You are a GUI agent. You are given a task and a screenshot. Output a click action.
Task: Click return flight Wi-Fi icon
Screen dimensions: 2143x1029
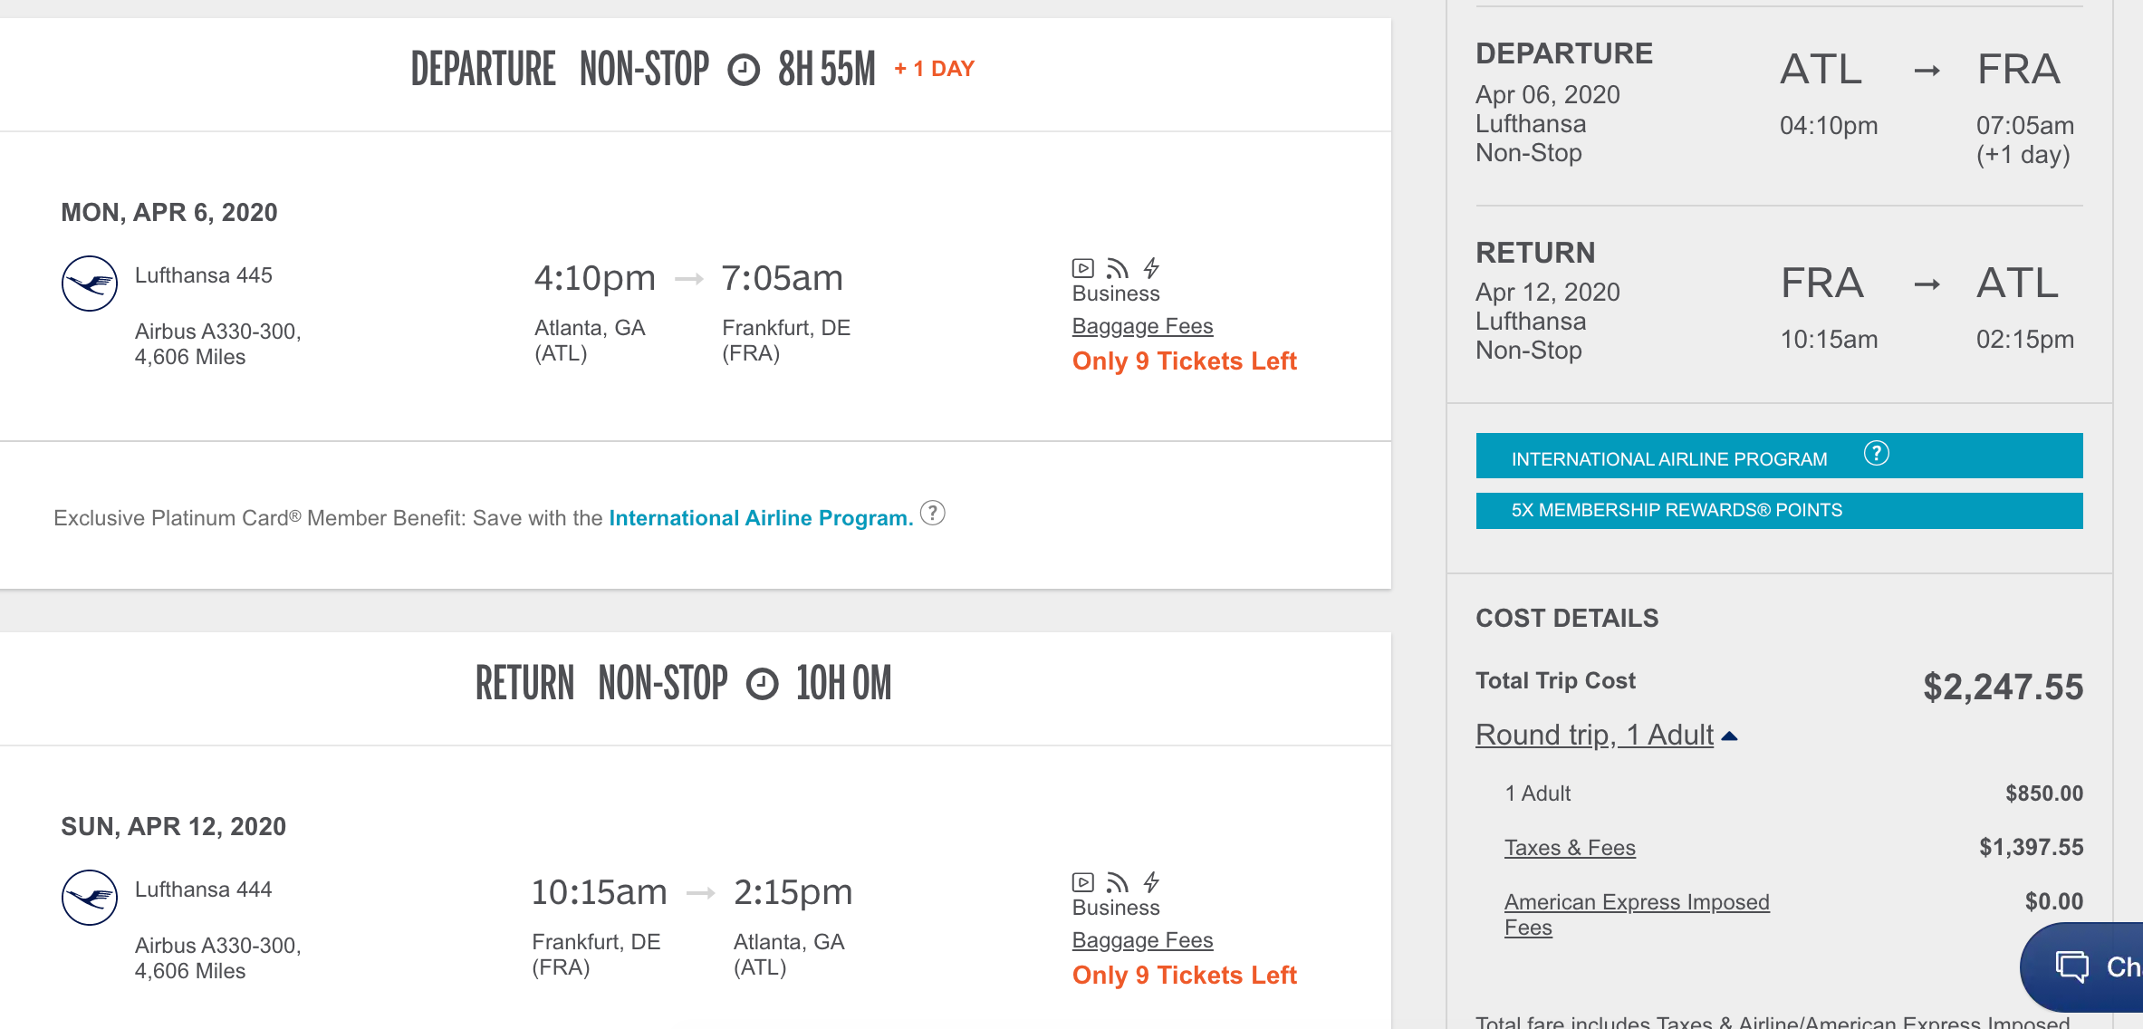coord(1118,882)
